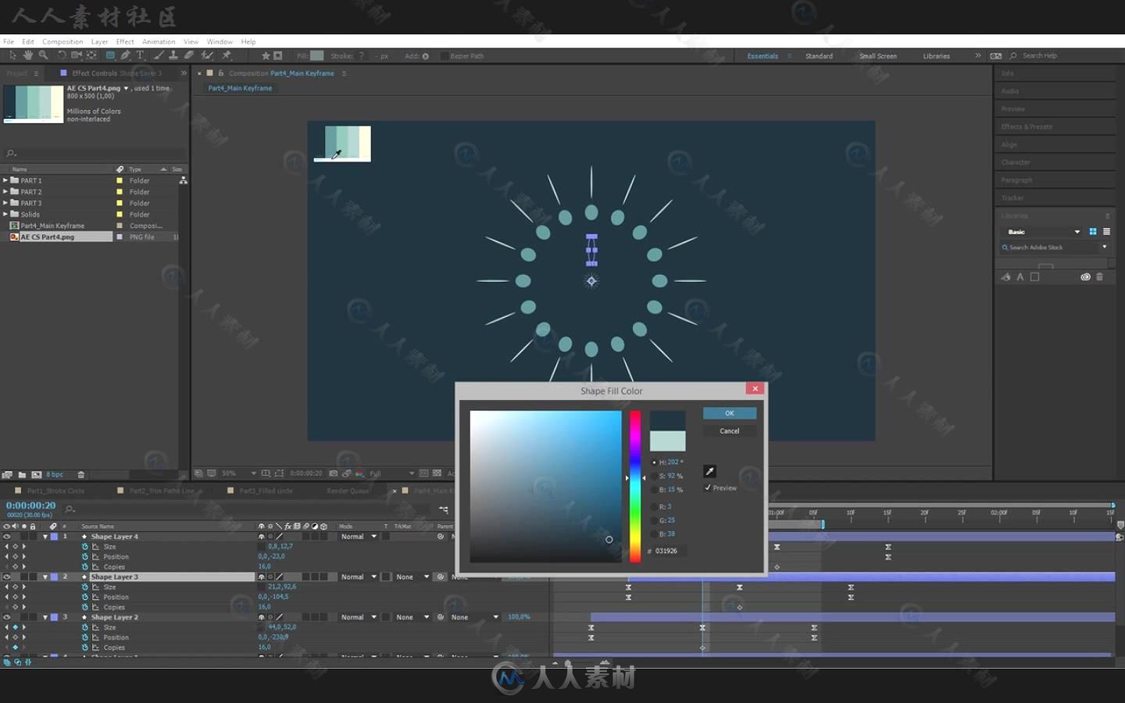Hide Shape Layer 4 with its eye icon
This screenshot has height=703, width=1125.
pos(7,537)
